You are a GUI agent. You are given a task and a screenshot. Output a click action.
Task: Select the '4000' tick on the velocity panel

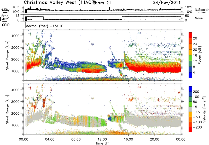[15, 90]
